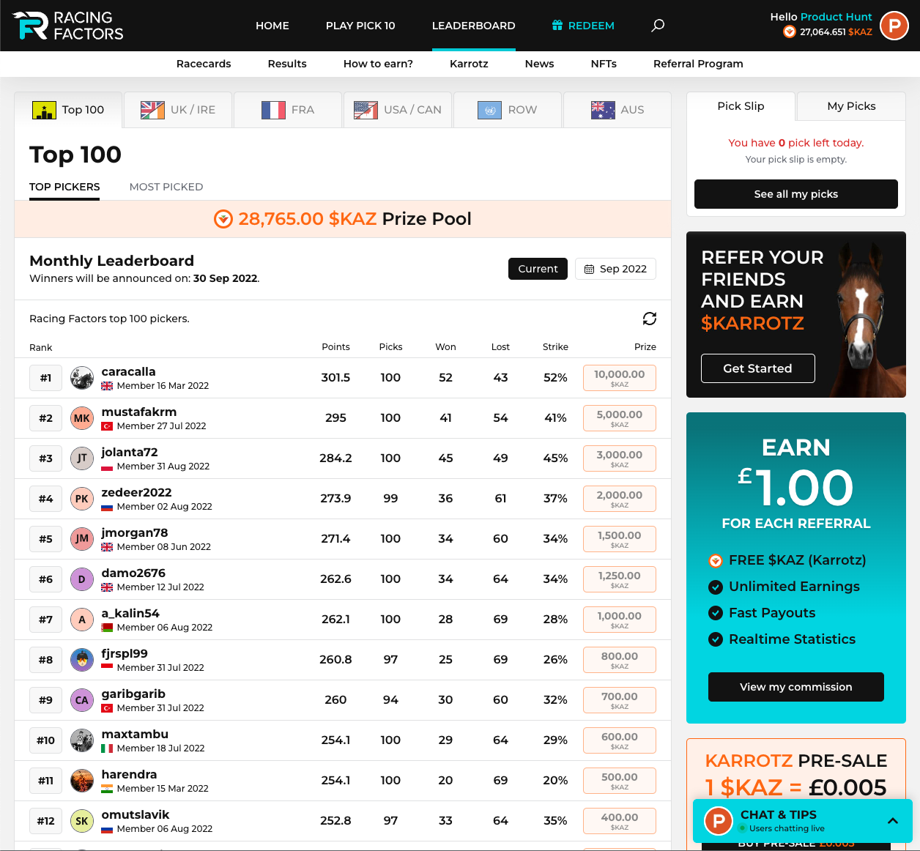Click the Strike column header
920x851 pixels.
tap(555, 347)
